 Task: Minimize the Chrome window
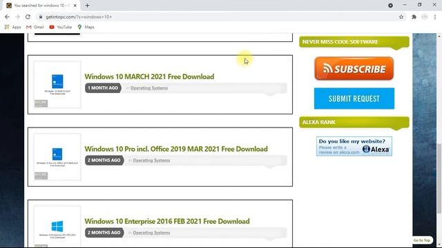405,5
